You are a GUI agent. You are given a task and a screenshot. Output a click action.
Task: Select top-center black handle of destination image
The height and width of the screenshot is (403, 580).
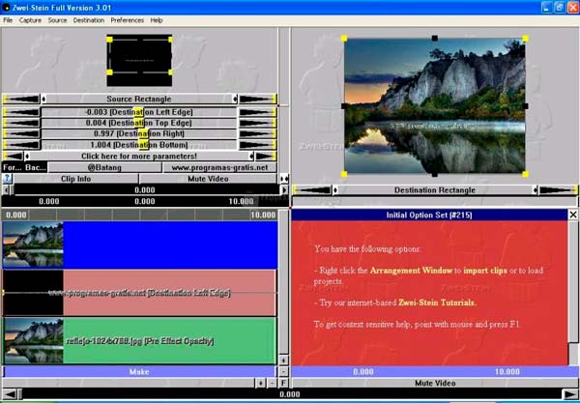pos(435,38)
